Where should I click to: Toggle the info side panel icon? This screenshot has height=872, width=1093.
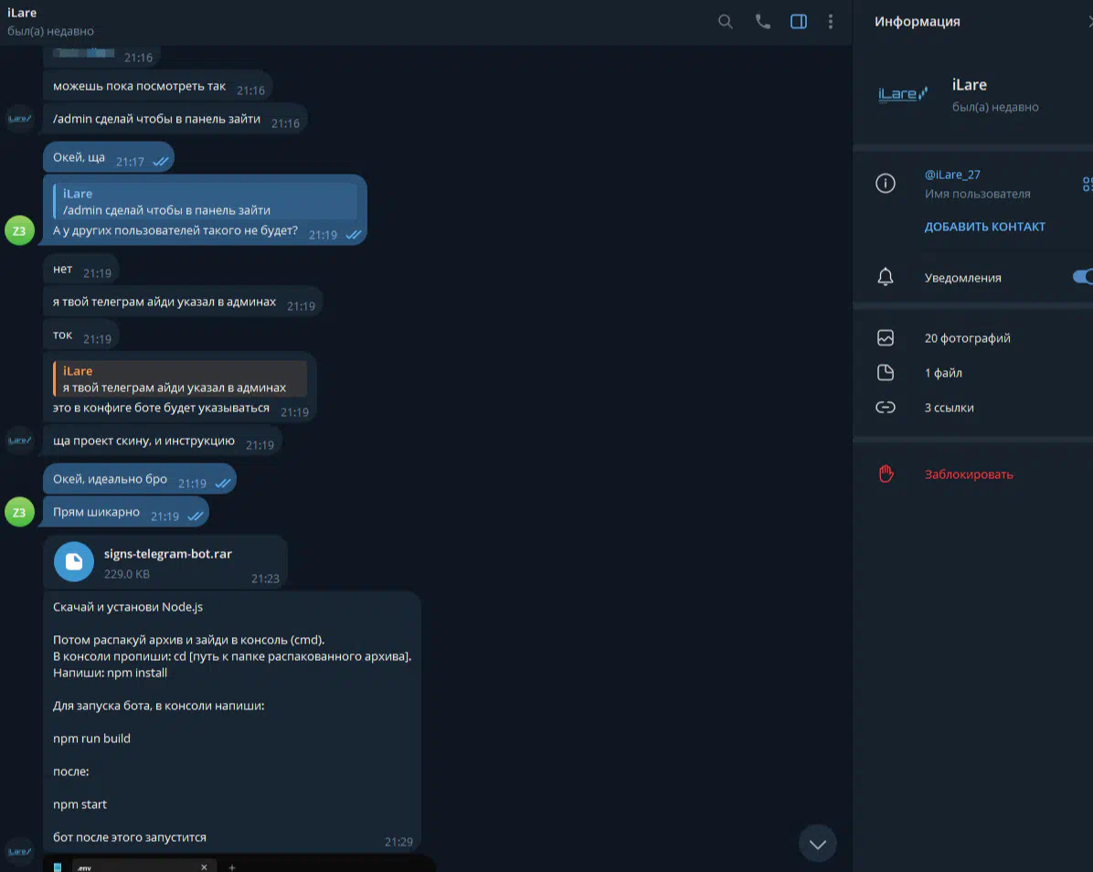(x=799, y=22)
